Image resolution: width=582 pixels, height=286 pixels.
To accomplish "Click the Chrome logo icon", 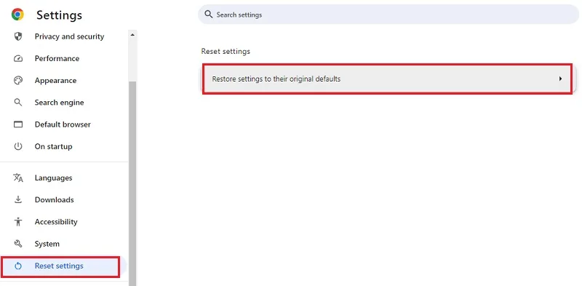I will (x=17, y=15).
